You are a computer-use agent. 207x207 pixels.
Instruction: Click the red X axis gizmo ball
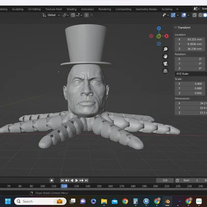pyautogui.click(x=167, y=36)
